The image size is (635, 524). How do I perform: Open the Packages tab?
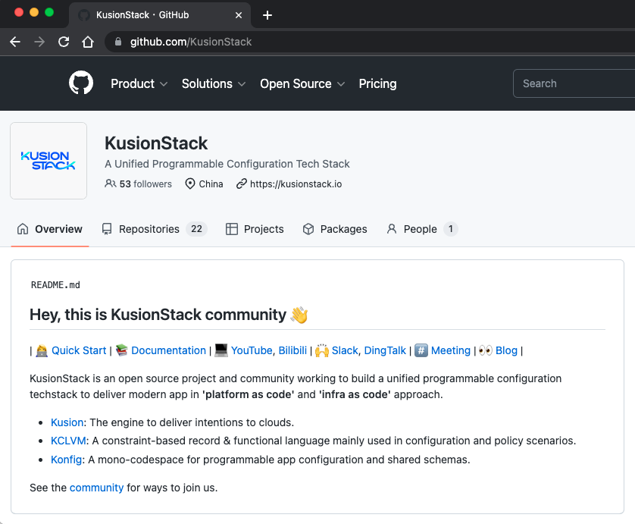pos(334,229)
